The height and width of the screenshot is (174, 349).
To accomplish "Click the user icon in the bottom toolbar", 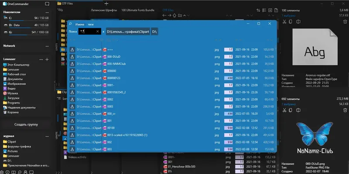I will [26, 172].
